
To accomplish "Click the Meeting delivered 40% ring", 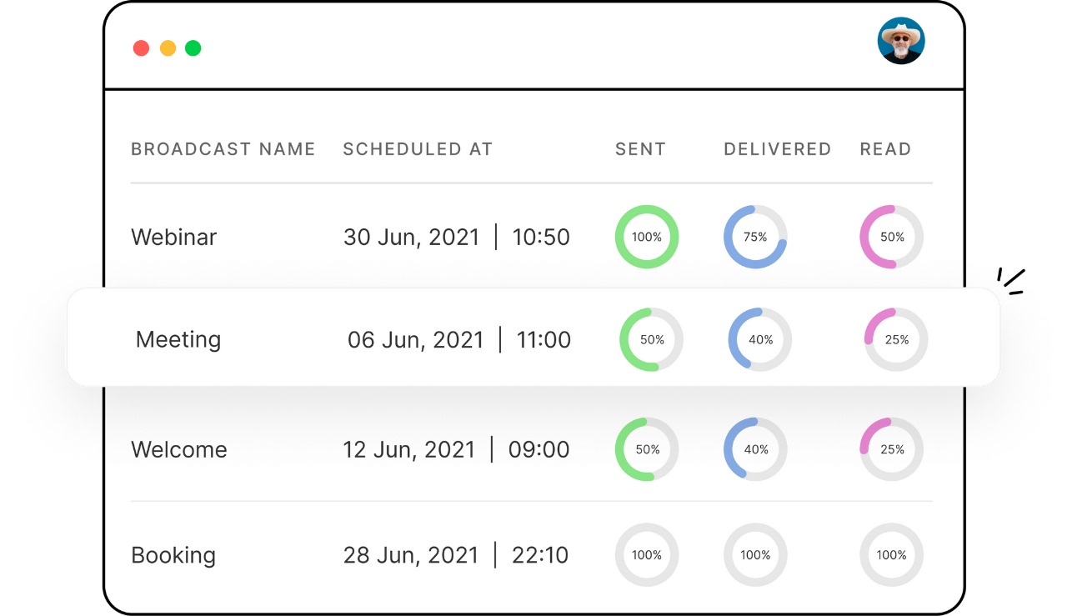I will 760,339.
